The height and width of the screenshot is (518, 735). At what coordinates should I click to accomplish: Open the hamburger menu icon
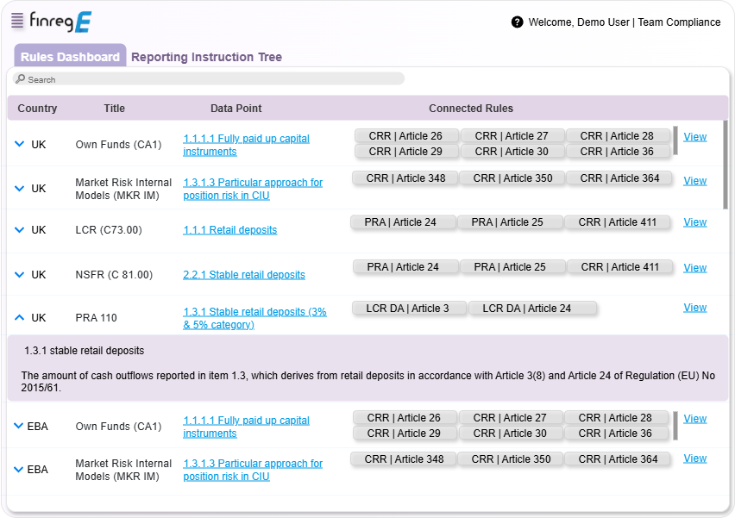(17, 21)
